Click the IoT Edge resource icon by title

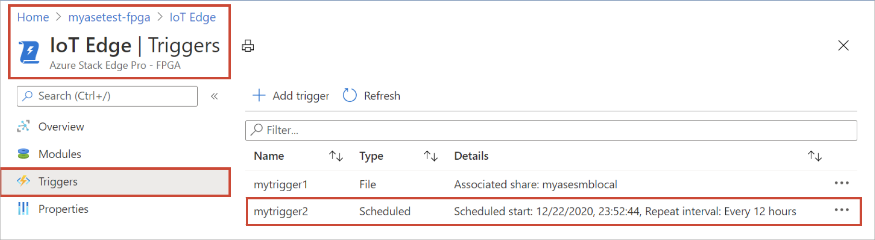coord(29,52)
